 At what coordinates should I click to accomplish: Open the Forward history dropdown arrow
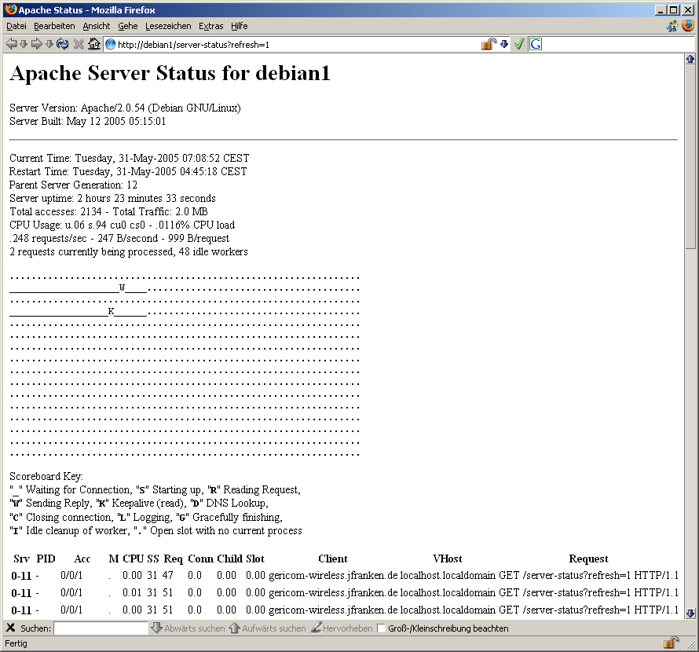click(x=49, y=44)
